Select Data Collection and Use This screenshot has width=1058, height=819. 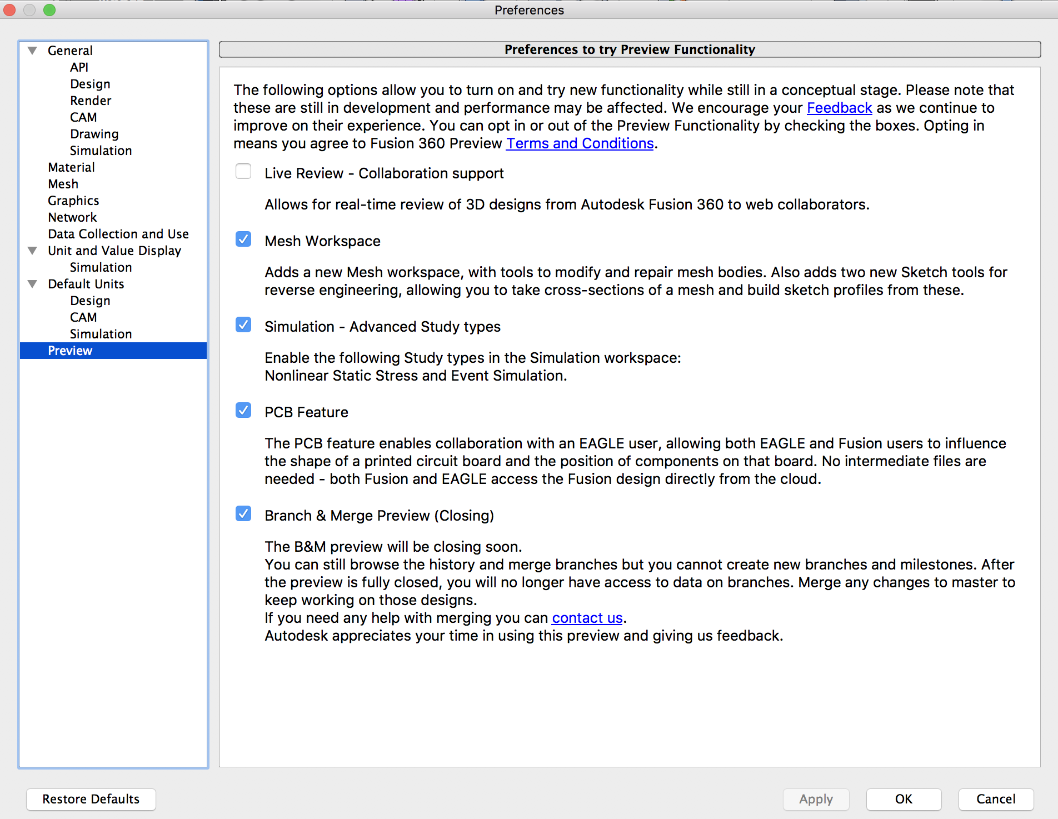pyautogui.click(x=118, y=234)
